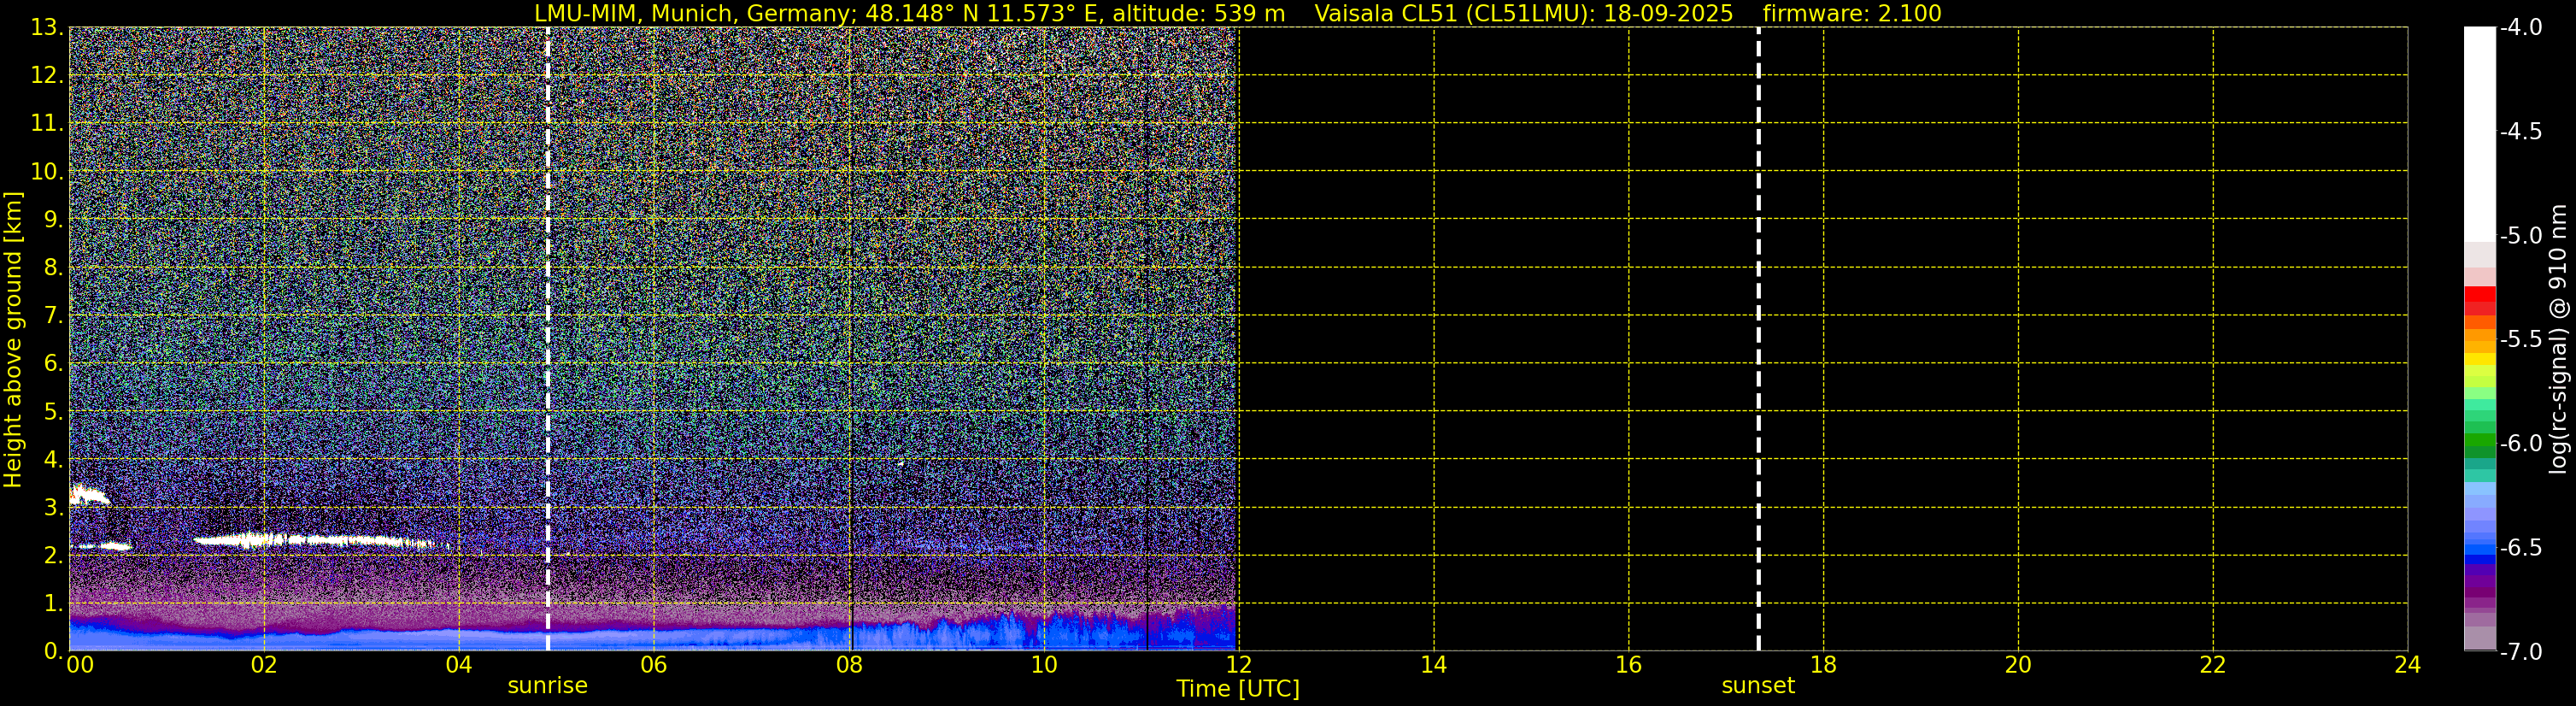Pick the green segment of the colorbar
This screenshot has height=706, width=2576.
click(x=2479, y=442)
